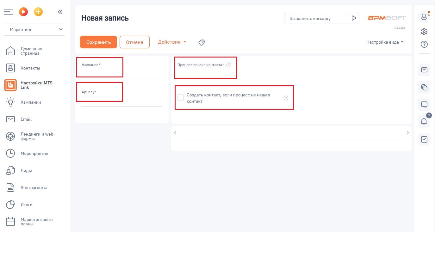
Task: Open the help question mark icon on right panel
Action: [424, 44]
